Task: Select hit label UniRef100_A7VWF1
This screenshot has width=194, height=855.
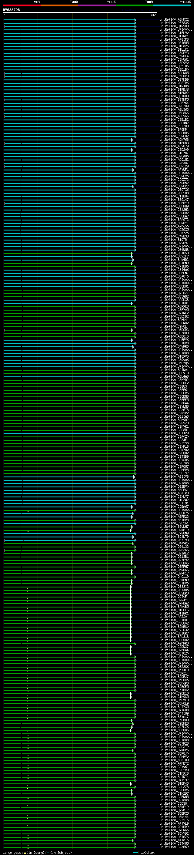Action: coord(174,170)
